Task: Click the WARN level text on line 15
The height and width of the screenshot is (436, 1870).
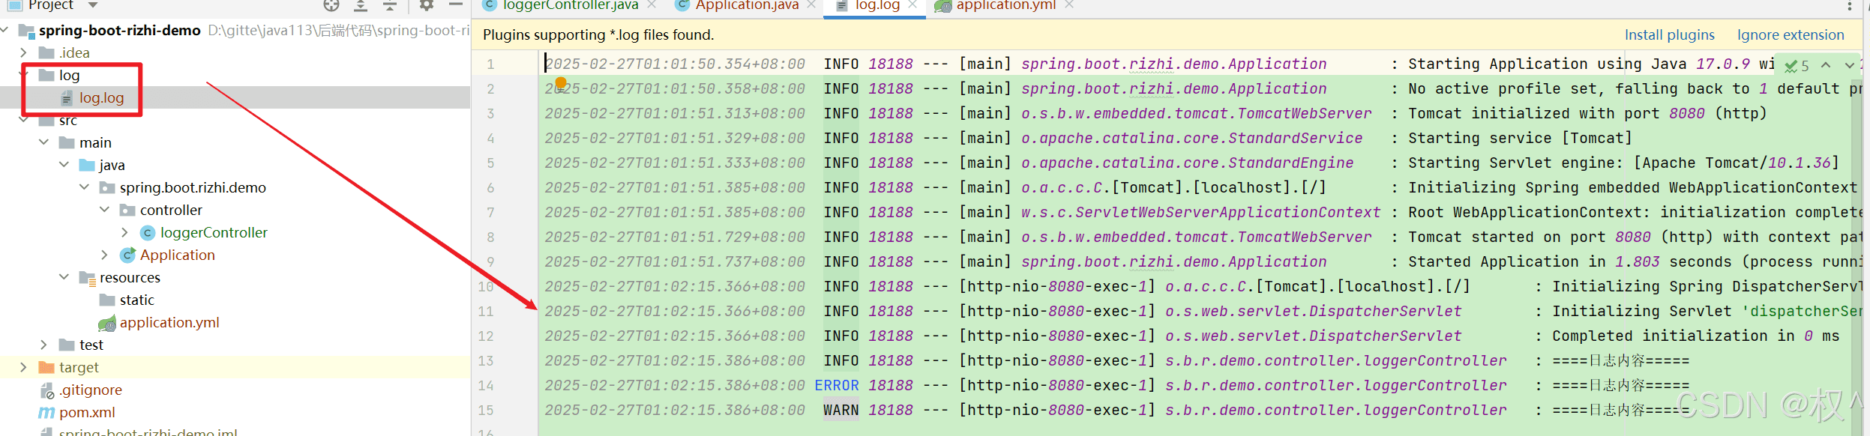Action: click(841, 410)
